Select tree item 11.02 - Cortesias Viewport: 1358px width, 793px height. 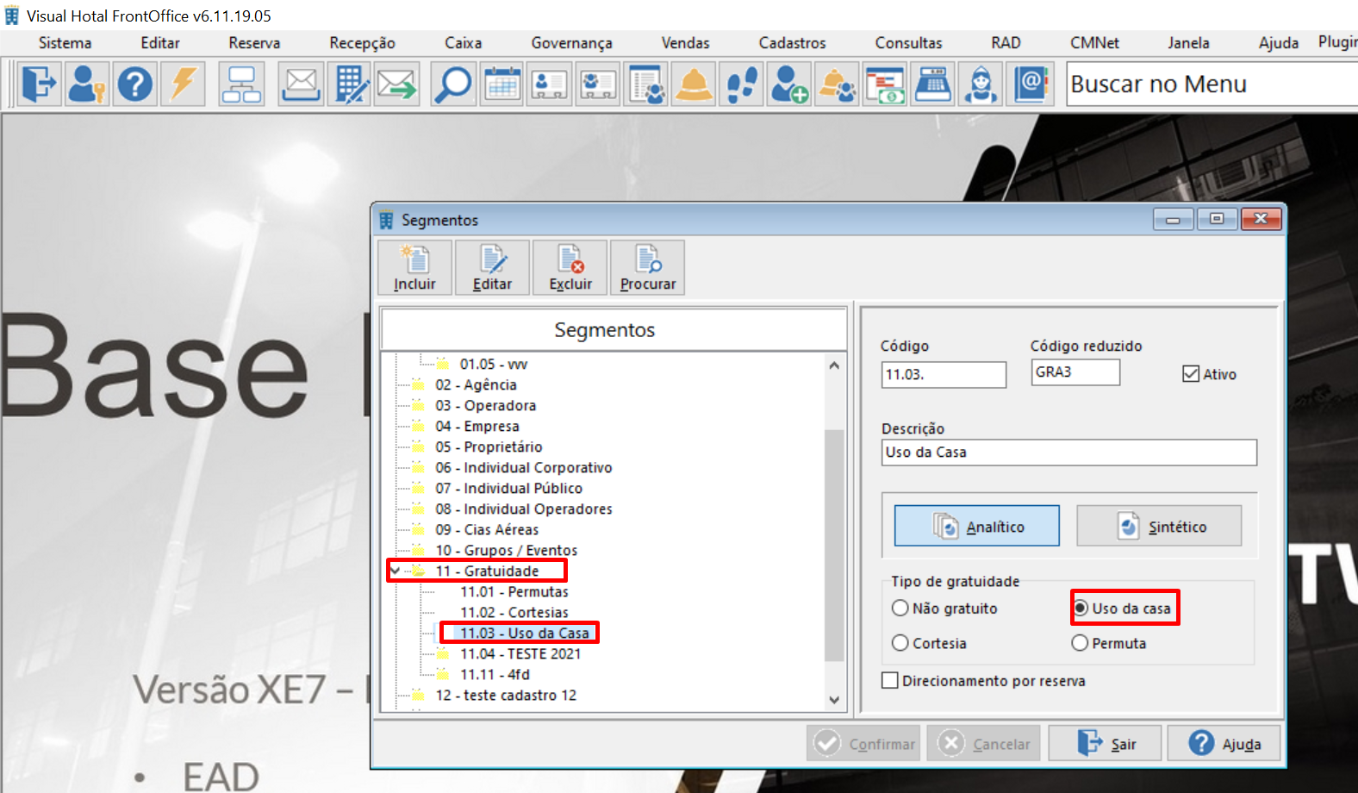pyautogui.click(x=514, y=612)
